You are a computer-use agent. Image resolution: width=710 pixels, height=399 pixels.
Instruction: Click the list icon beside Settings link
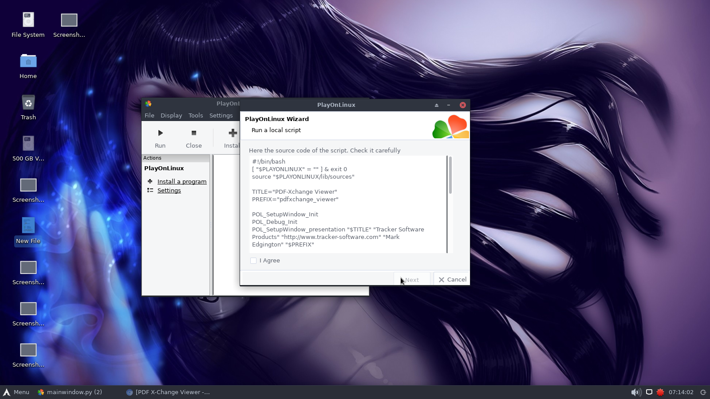point(150,190)
